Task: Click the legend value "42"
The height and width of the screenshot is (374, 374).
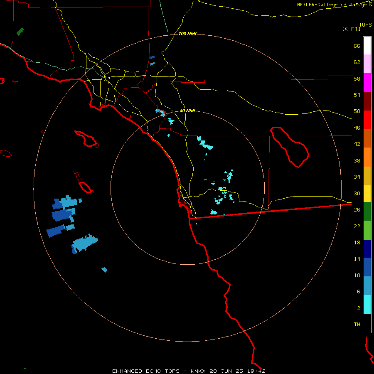Action: tap(357, 144)
